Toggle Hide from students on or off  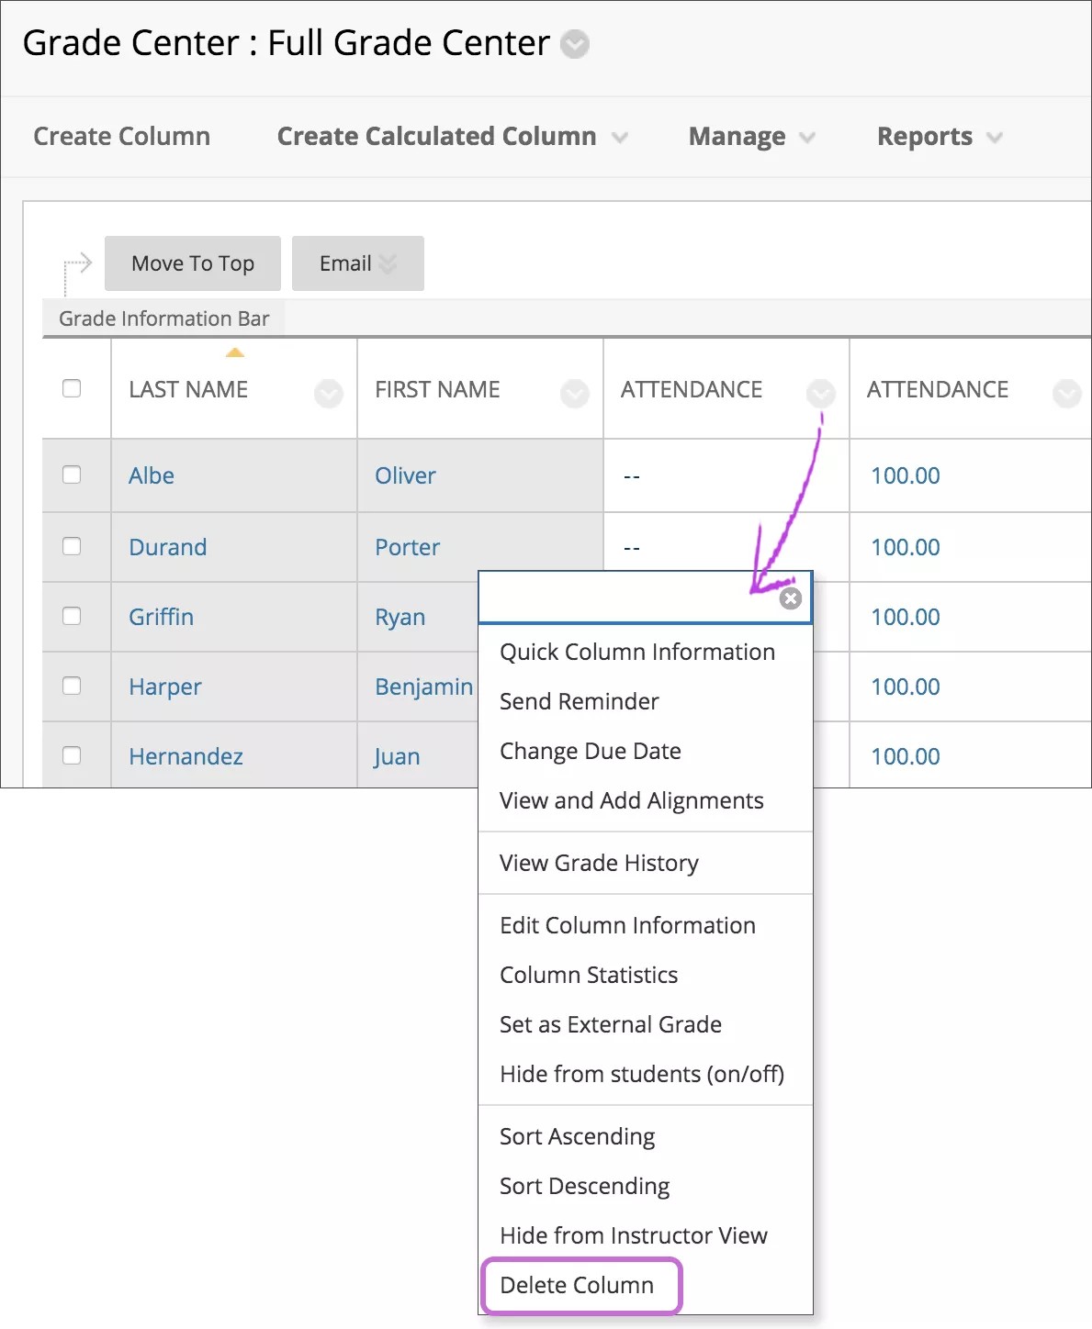641,1074
